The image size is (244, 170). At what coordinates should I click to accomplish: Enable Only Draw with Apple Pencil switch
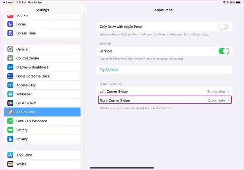pos(223,27)
